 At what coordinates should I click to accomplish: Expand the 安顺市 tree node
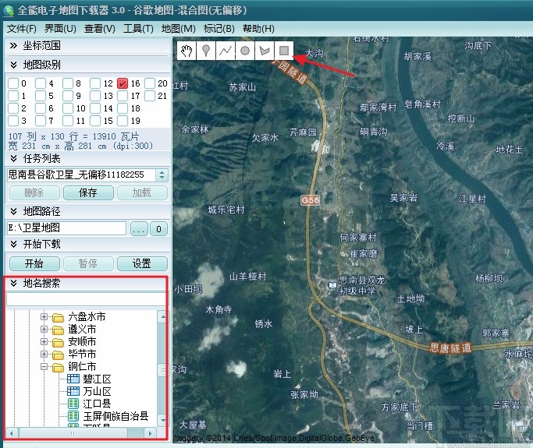44,341
